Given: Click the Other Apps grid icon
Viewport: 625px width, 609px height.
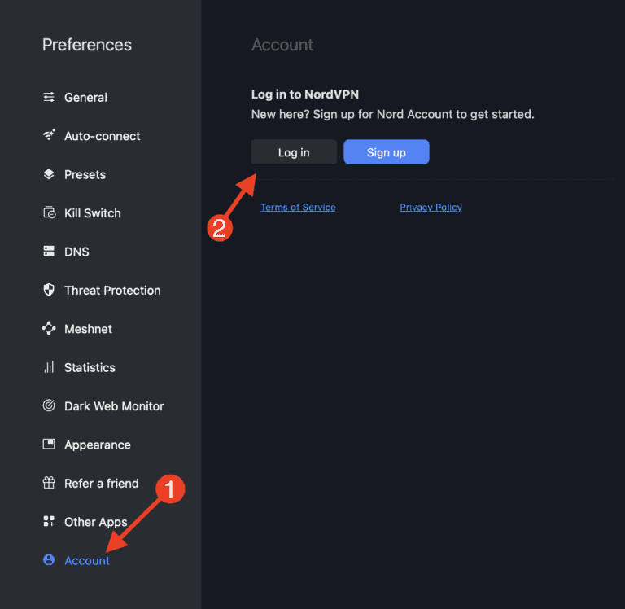Looking at the screenshot, I should tap(49, 522).
